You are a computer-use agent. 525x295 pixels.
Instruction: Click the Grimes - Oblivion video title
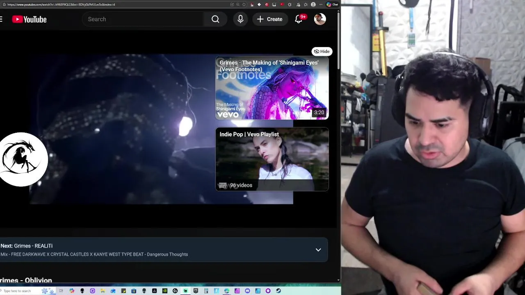coord(26,281)
